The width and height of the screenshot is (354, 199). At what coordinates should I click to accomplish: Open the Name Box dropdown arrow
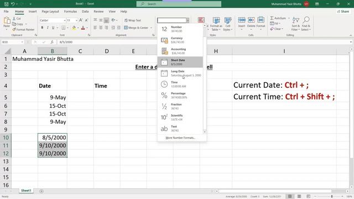(22, 42)
